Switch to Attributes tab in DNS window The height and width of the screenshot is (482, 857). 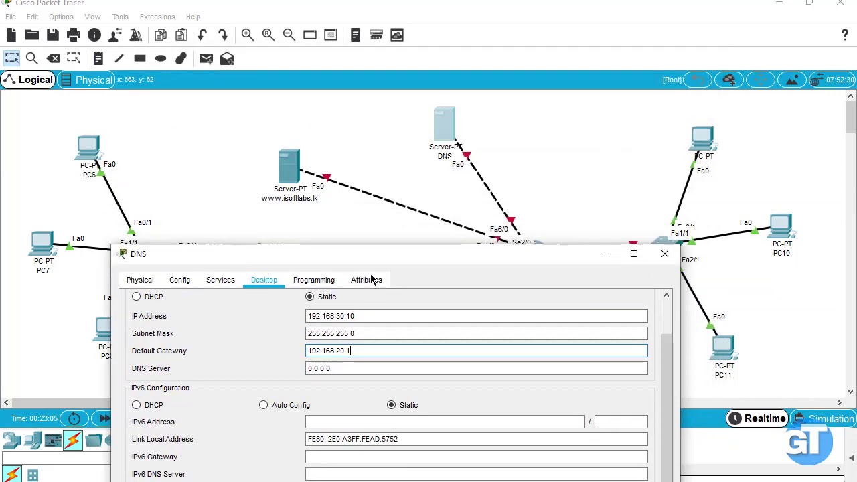pos(366,280)
